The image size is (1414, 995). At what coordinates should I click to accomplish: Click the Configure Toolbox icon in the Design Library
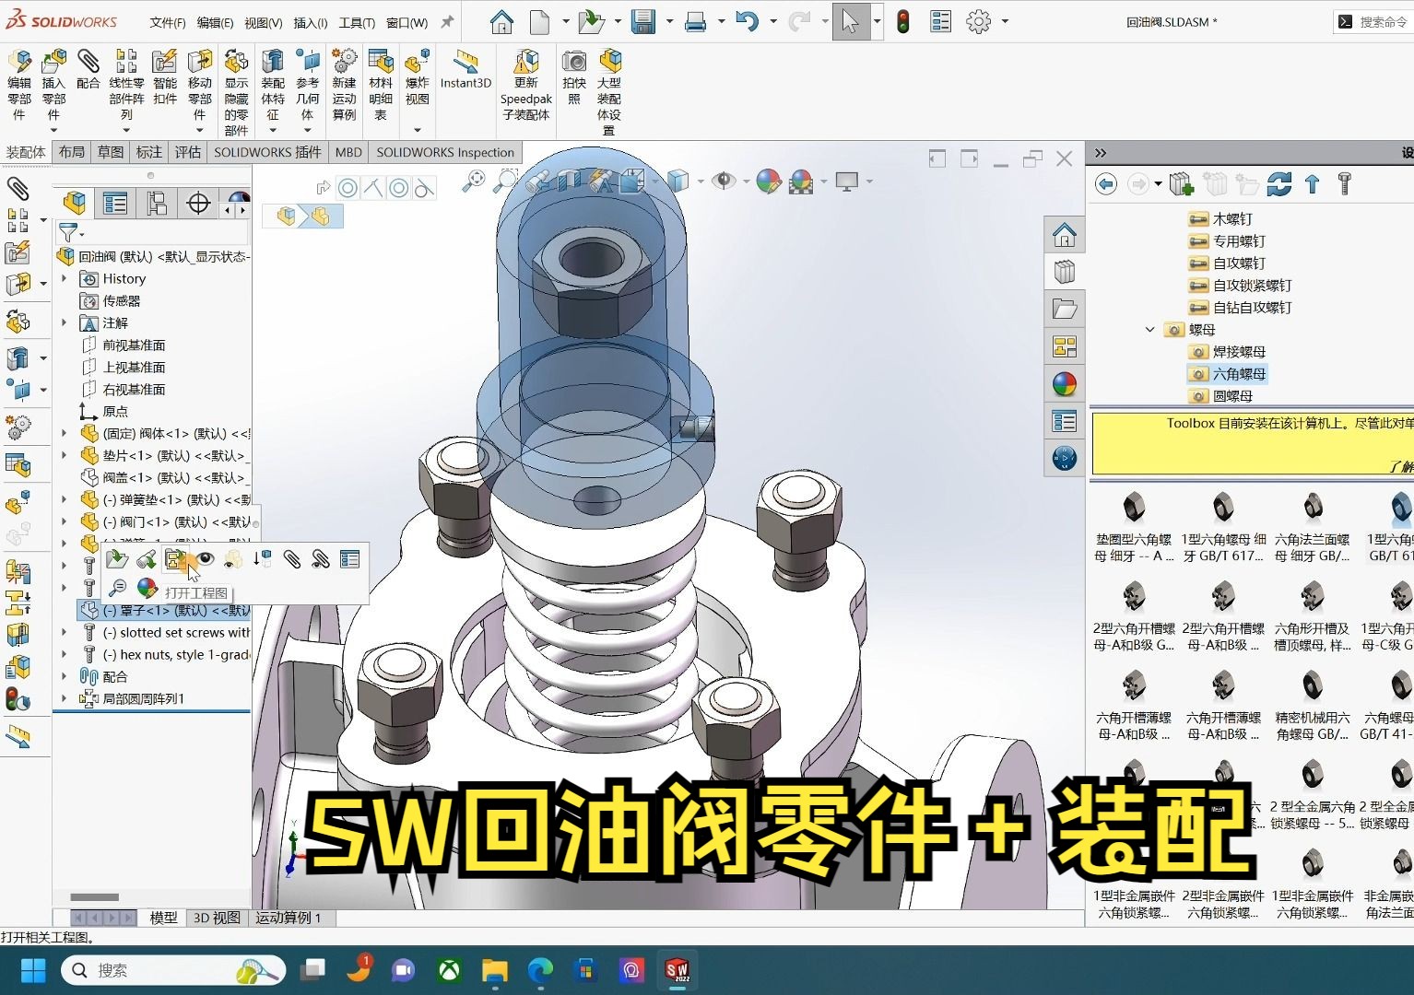click(1345, 184)
